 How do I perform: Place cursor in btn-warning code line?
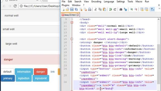point(116,59)
